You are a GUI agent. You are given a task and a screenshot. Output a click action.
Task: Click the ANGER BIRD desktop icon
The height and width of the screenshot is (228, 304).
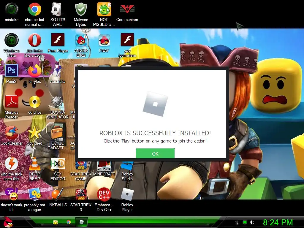tap(81, 45)
